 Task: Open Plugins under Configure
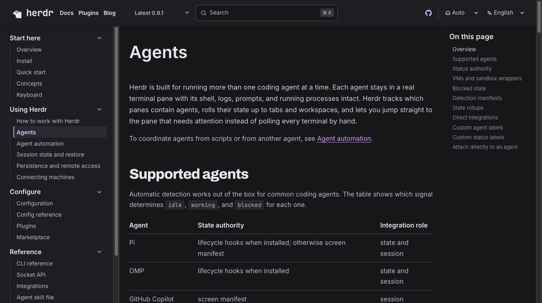click(x=26, y=226)
